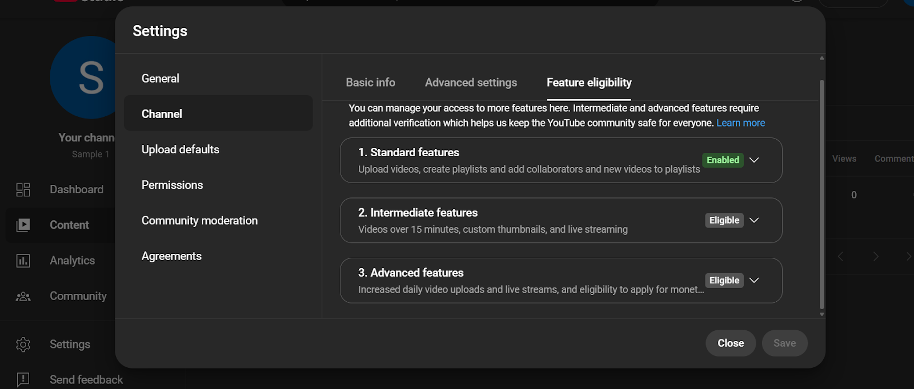Open the Settings gear icon
Viewport: 914px width, 389px height.
23,345
